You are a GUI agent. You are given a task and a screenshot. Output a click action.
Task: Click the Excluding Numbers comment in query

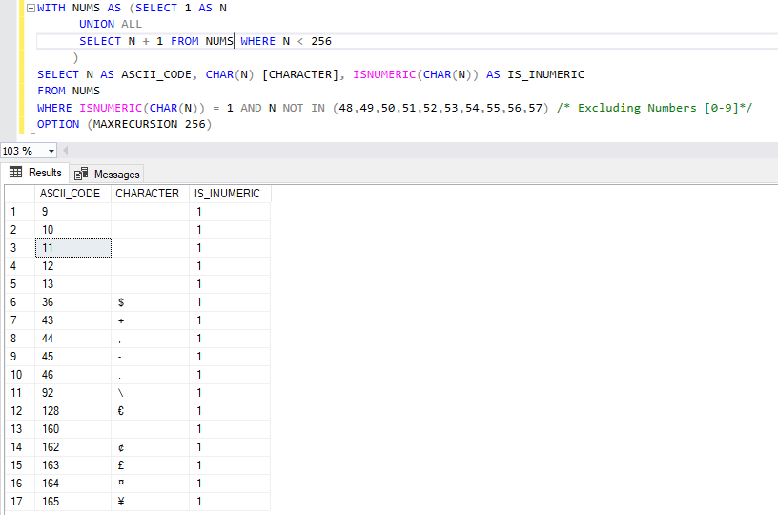coord(654,108)
